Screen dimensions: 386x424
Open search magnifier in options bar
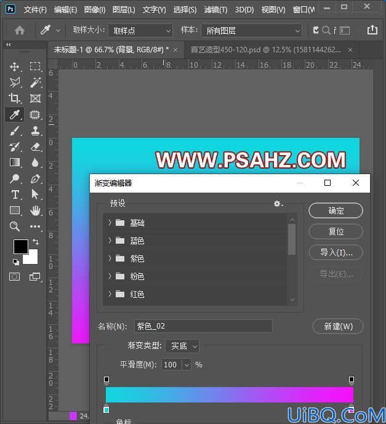point(326,30)
